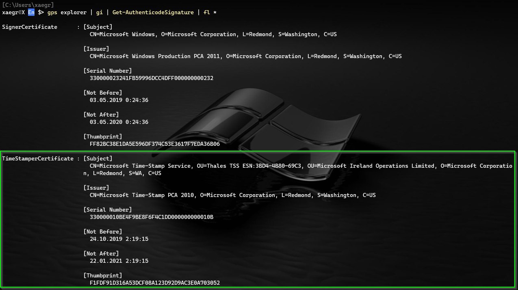Screen dimensions: 518x290
Task: Click serial number 330000023241FB59996DCC4DFF000000000232
Action: coord(152,78)
